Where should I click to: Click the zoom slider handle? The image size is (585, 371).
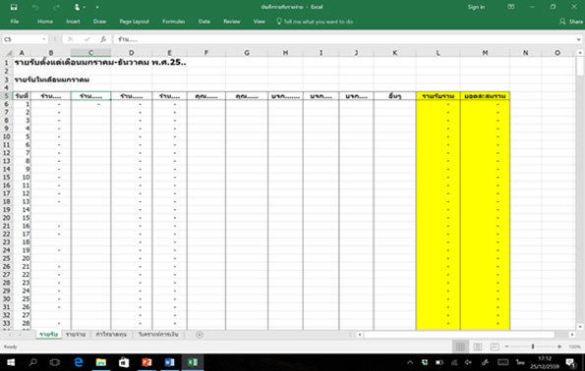(533, 346)
